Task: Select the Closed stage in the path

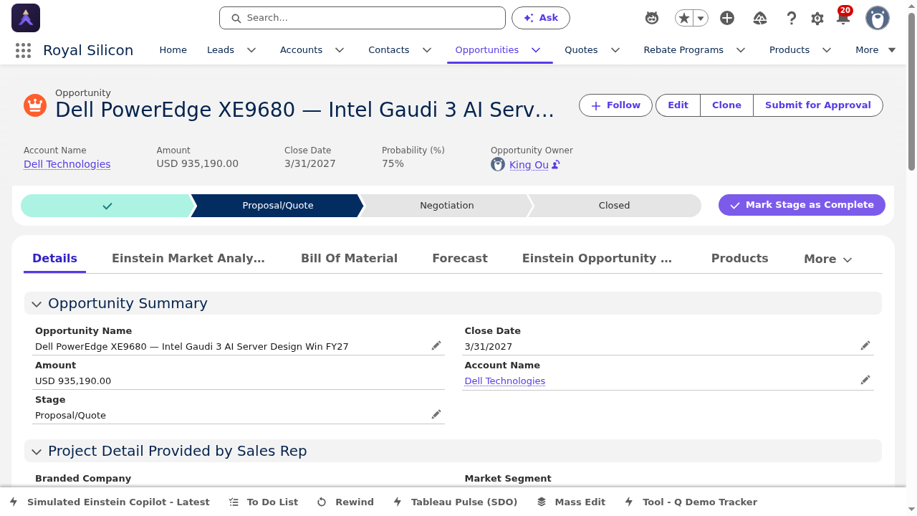Action: tap(614, 206)
